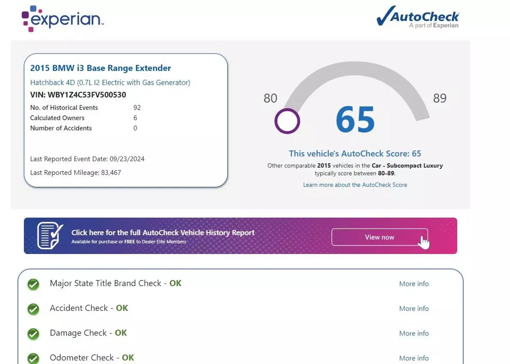Screen dimensions: 510x364
Task: Click the VIN WBY1Z4C53FV500530
Action: [78, 95]
